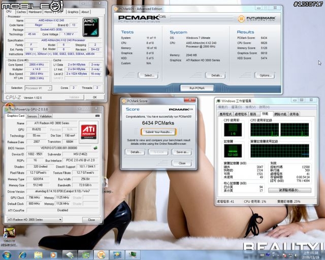Click the Futuremark logo in PCMark05
This screenshot has height=260, width=325.
point(256,19)
